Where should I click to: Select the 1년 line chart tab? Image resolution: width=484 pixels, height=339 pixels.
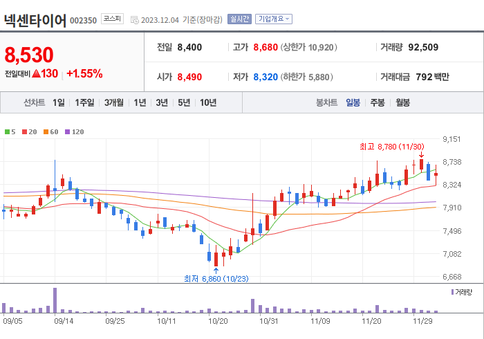140,102
